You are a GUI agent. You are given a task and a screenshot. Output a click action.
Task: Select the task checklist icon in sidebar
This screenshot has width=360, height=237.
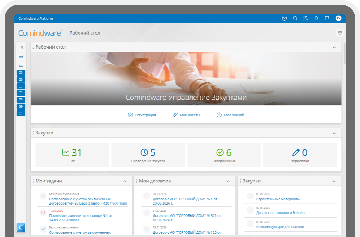(x=21, y=65)
